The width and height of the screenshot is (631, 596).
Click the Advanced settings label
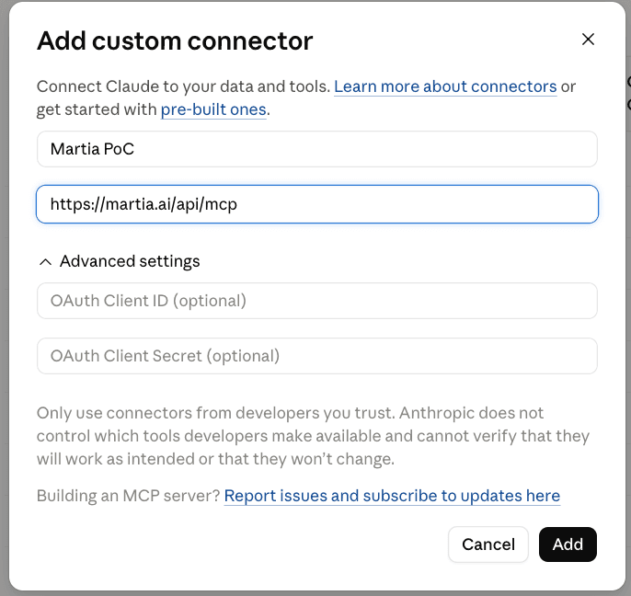130,261
